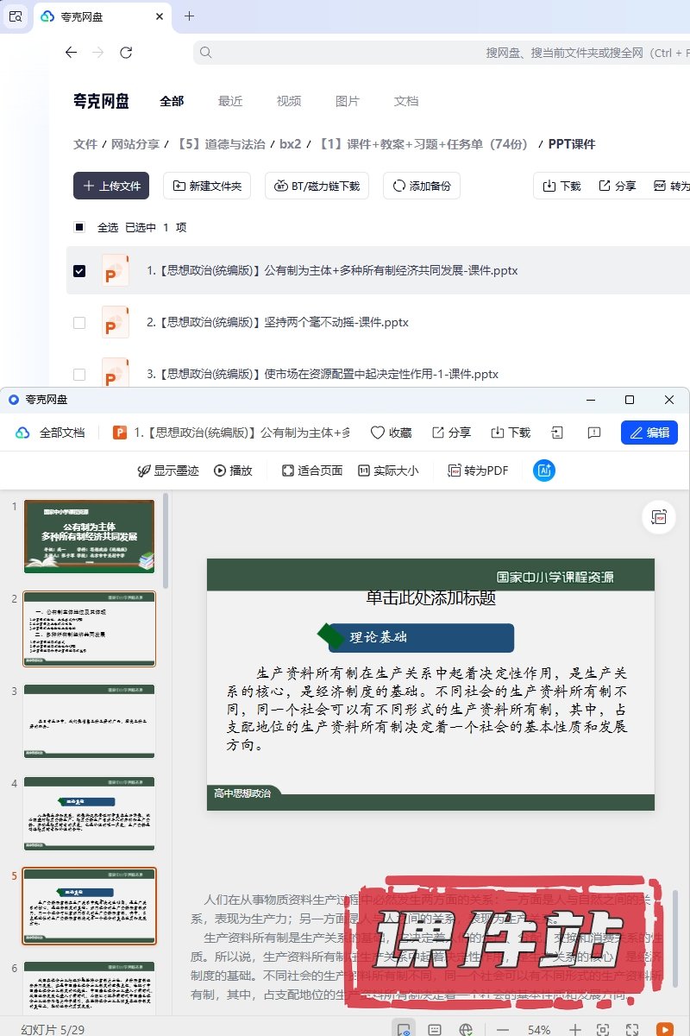This screenshot has height=1036, width=690.
Task: Start slideshow with orange play icon
Action: click(x=664, y=1029)
